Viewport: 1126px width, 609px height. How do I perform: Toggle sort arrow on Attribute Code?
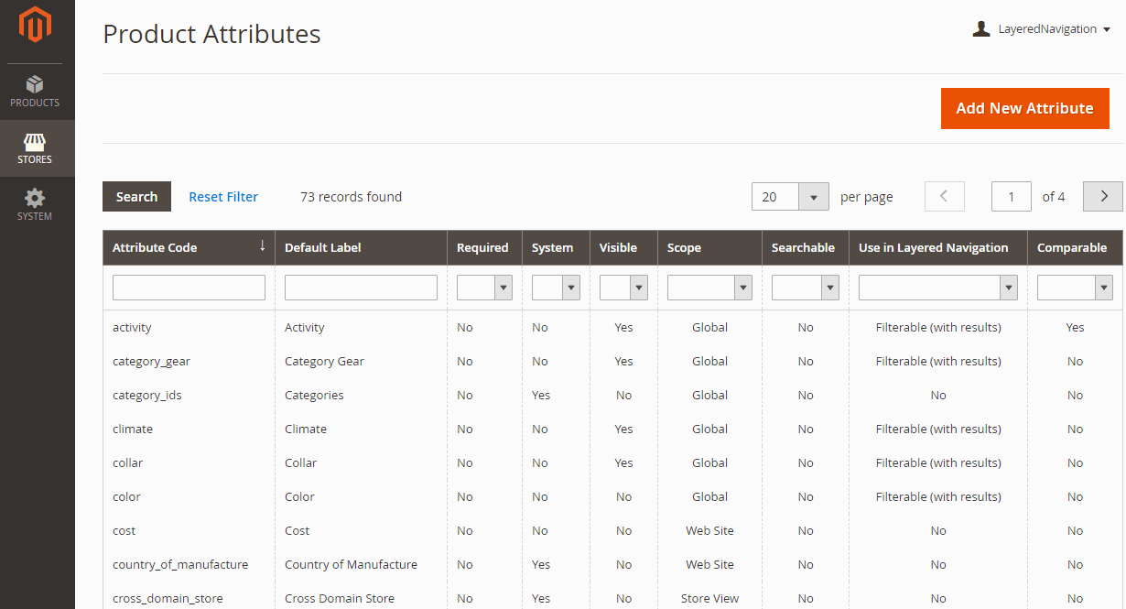pos(262,246)
